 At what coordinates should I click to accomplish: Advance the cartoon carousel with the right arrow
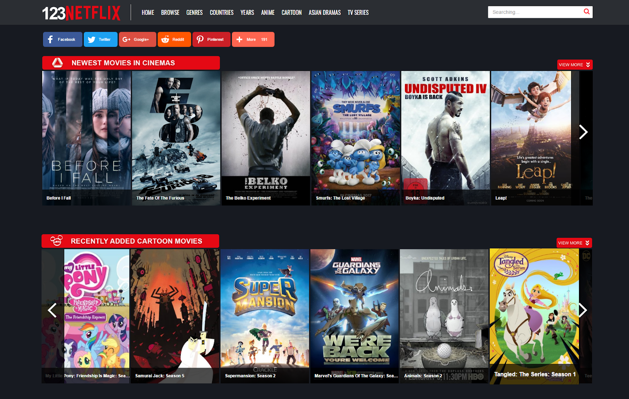coord(583,310)
